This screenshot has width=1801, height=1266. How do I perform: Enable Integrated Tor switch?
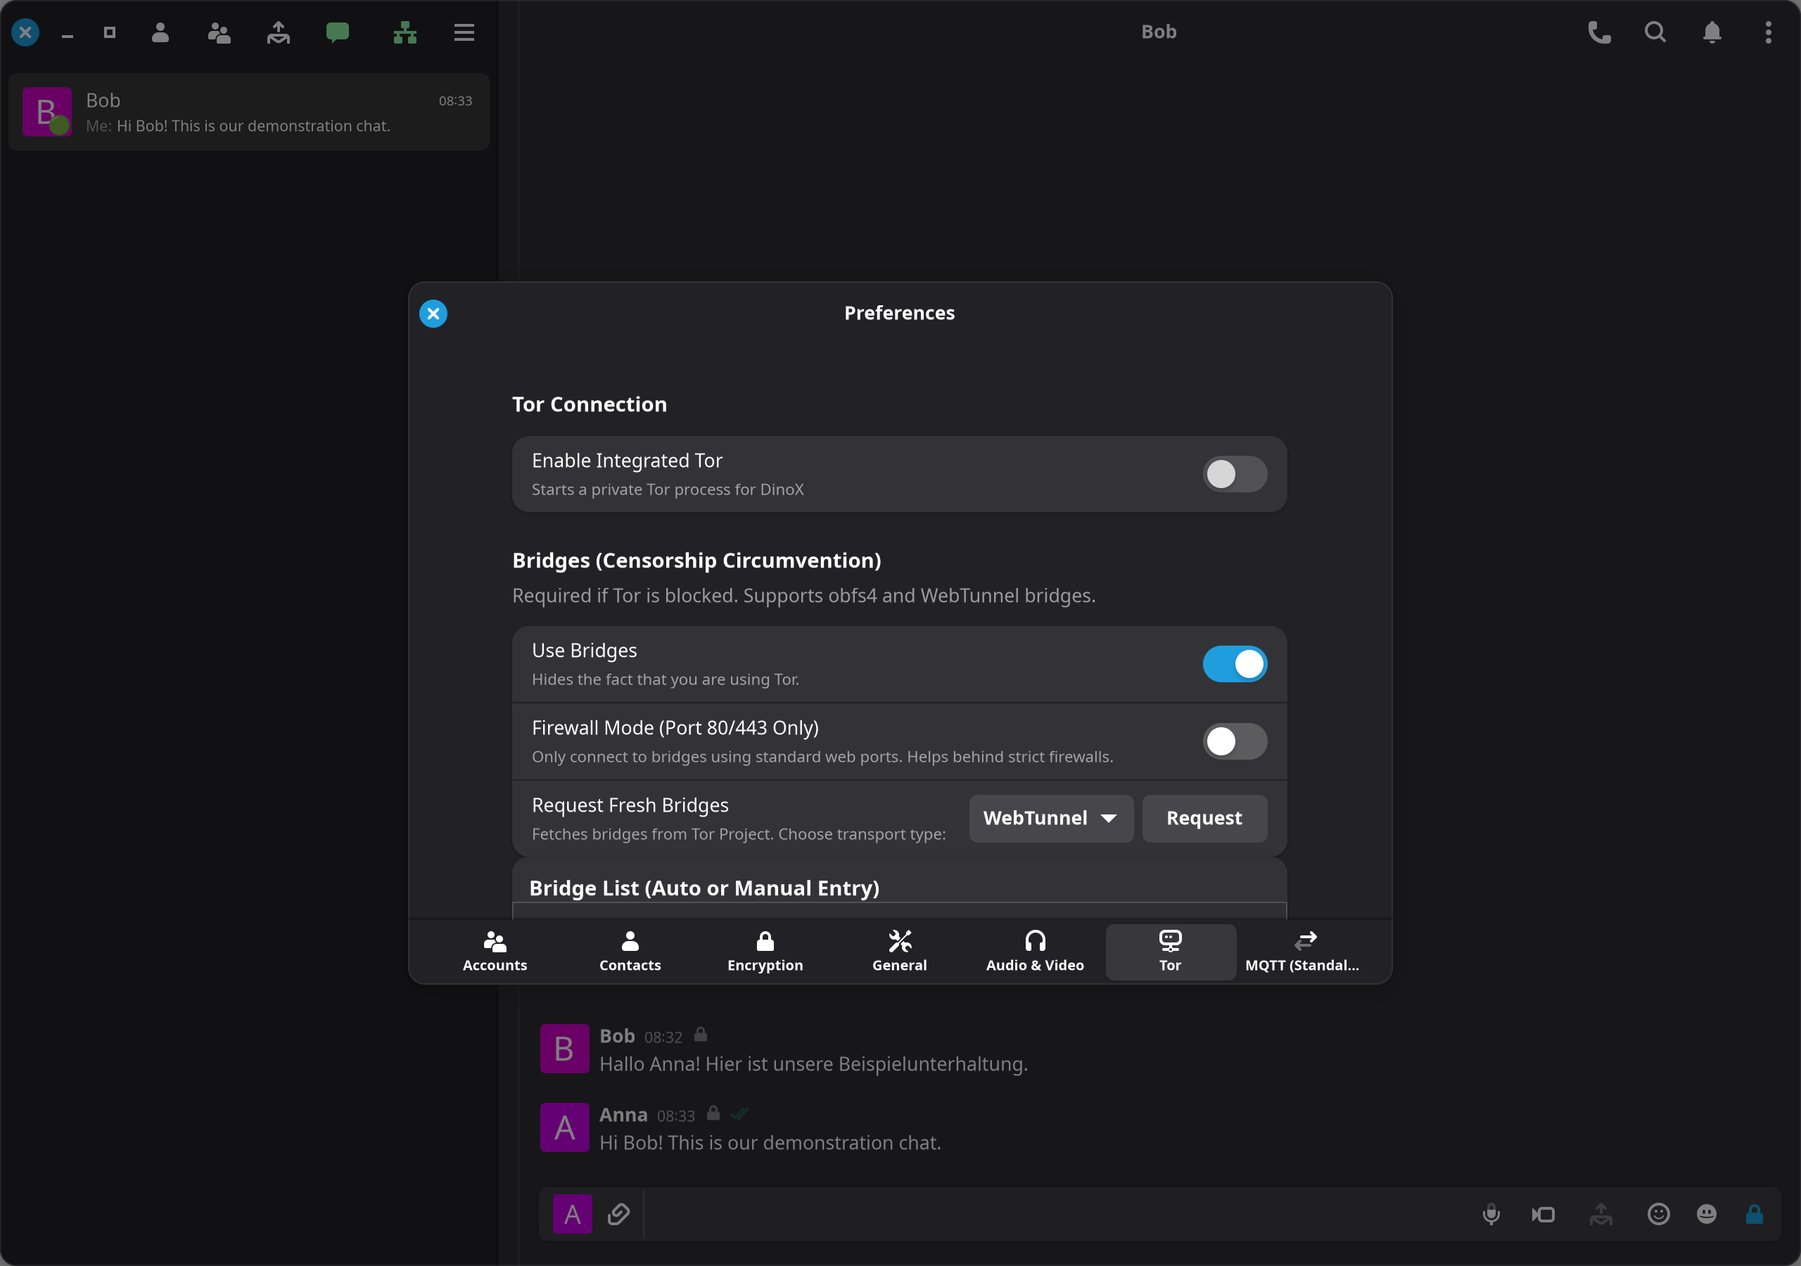tap(1235, 474)
